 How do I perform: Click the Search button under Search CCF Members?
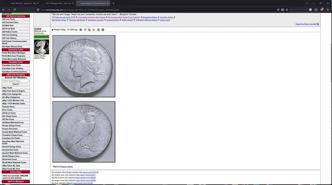click(16, 84)
